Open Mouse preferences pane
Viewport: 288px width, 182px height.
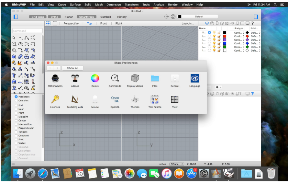pos(95,101)
